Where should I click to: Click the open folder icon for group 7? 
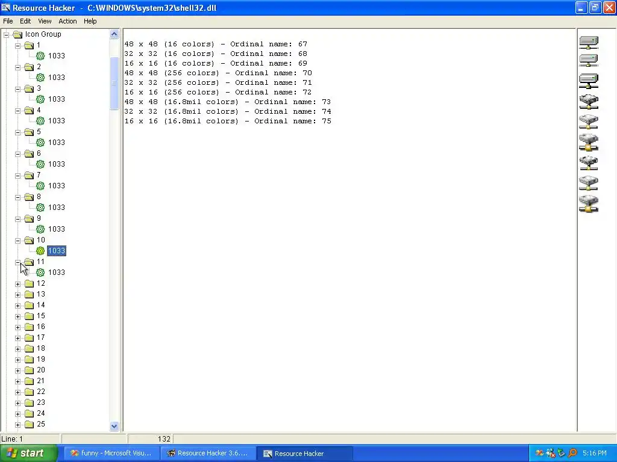29,175
